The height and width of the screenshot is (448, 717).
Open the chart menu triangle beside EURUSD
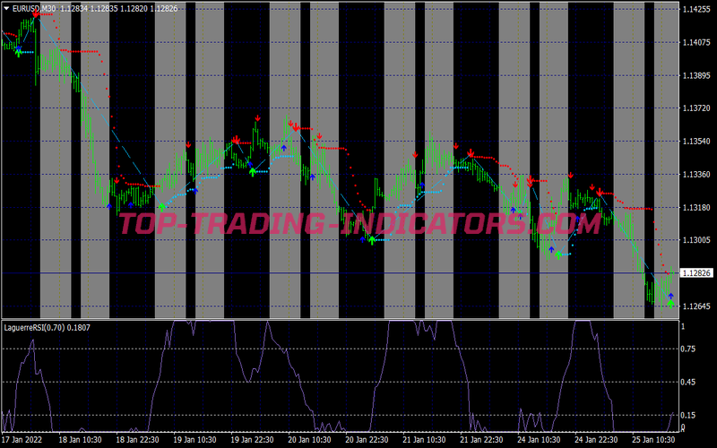pos(6,8)
